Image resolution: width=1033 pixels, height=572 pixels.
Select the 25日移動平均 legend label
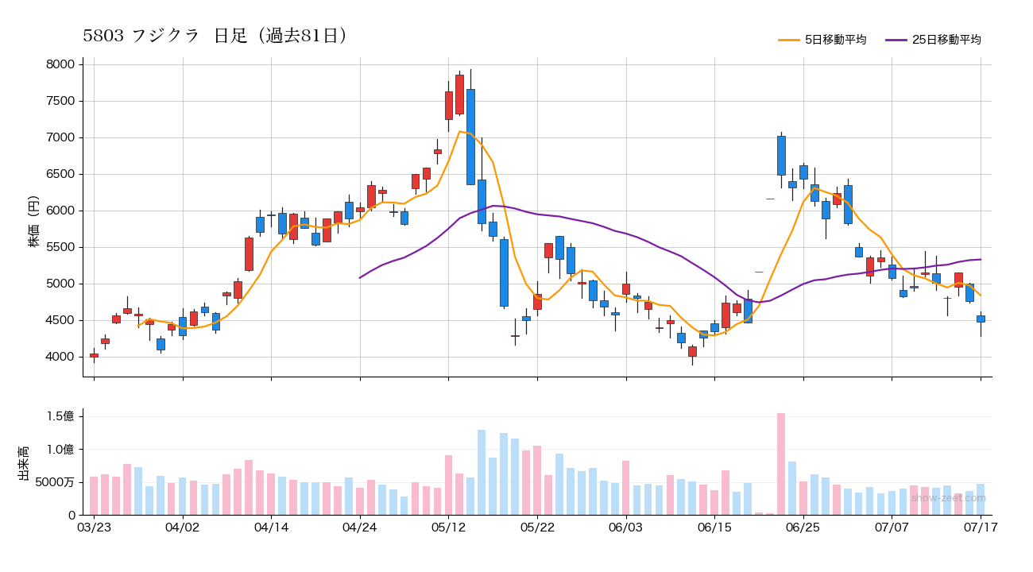946,40
